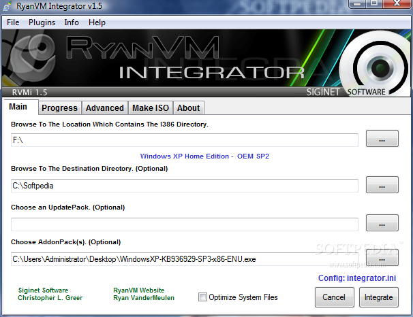Click the Config: integrator.ini label
Image resolution: width=413 pixels, height=317 pixels.
pyautogui.click(x=357, y=278)
